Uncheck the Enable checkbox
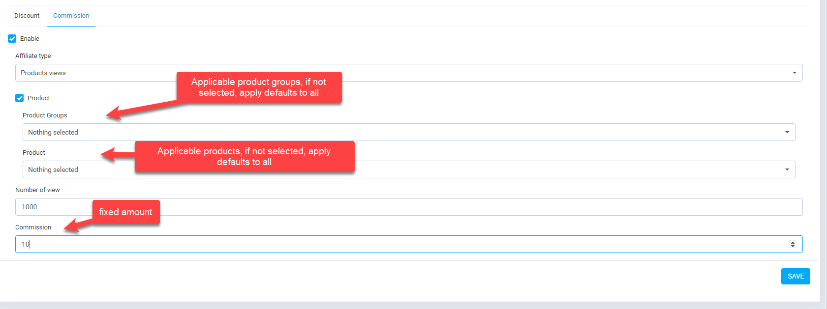The height and width of the screenshot is (309, 827). [x=12, y=39]
